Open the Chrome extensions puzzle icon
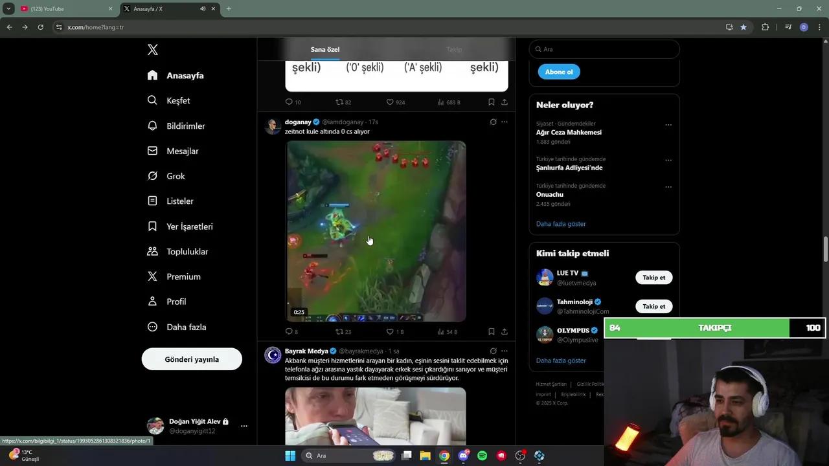 coord(766,27)
